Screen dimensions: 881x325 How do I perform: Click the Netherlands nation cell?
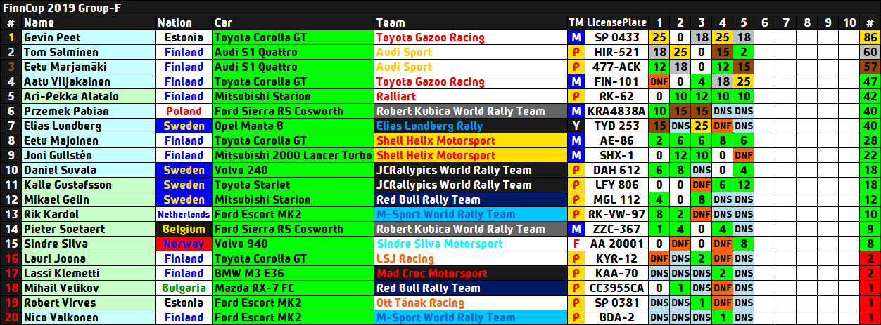click(184, 214)
